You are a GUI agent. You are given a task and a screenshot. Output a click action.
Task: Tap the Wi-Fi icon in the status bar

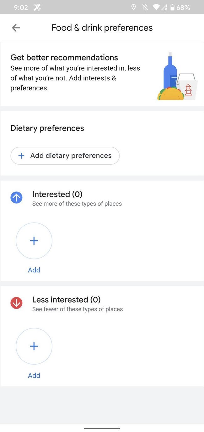click(x=156, y=7)
